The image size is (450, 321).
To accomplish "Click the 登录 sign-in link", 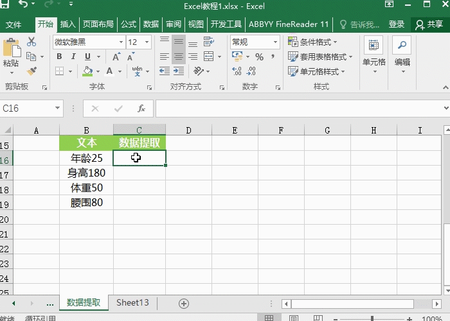I will point(397,24).
